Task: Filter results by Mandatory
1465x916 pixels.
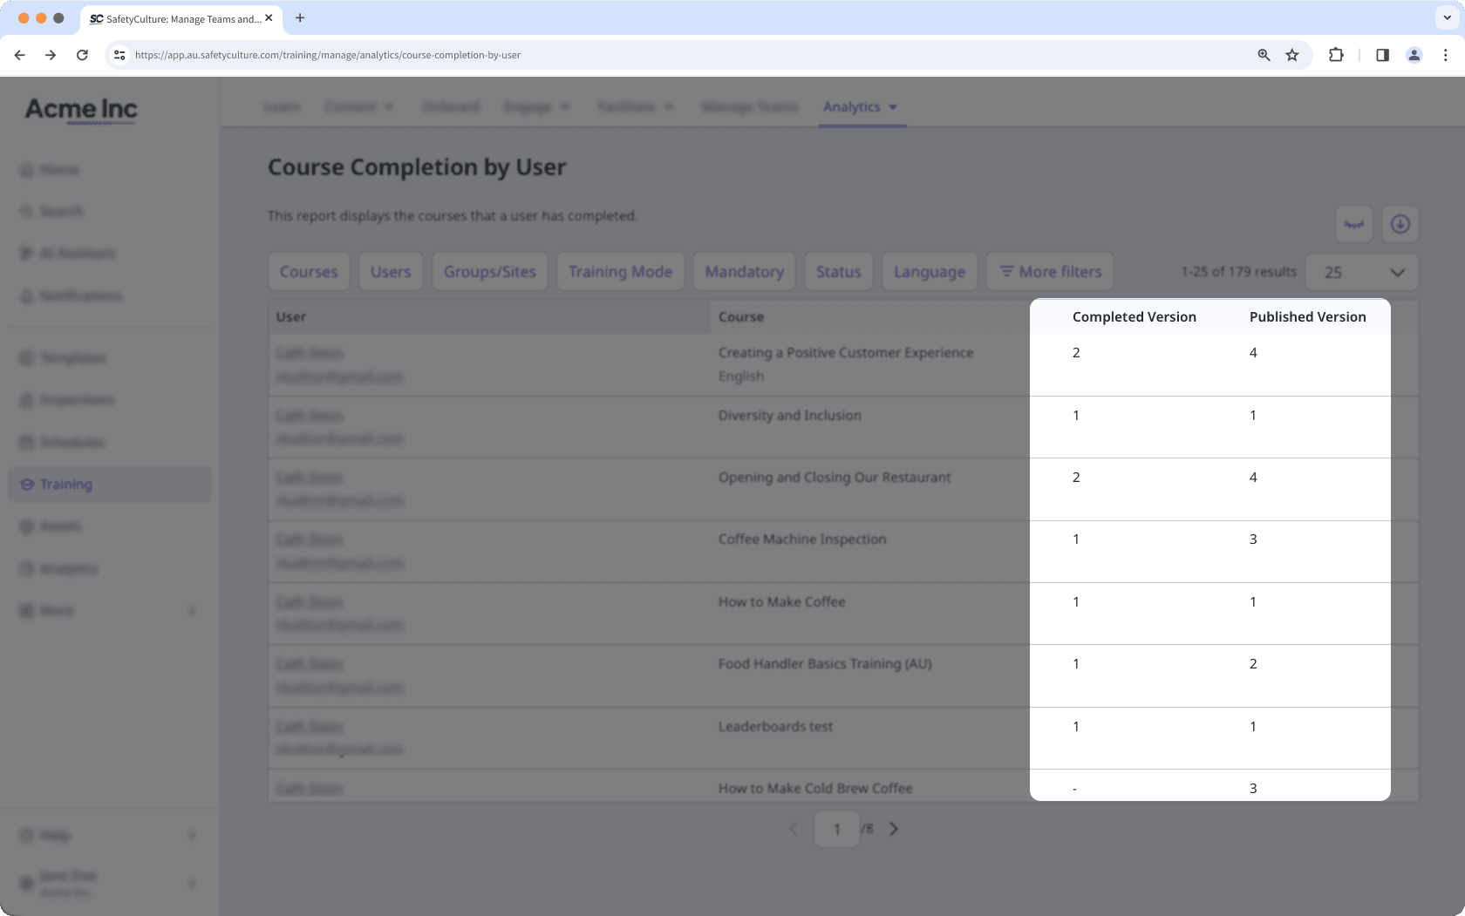Action: point(744,271)
